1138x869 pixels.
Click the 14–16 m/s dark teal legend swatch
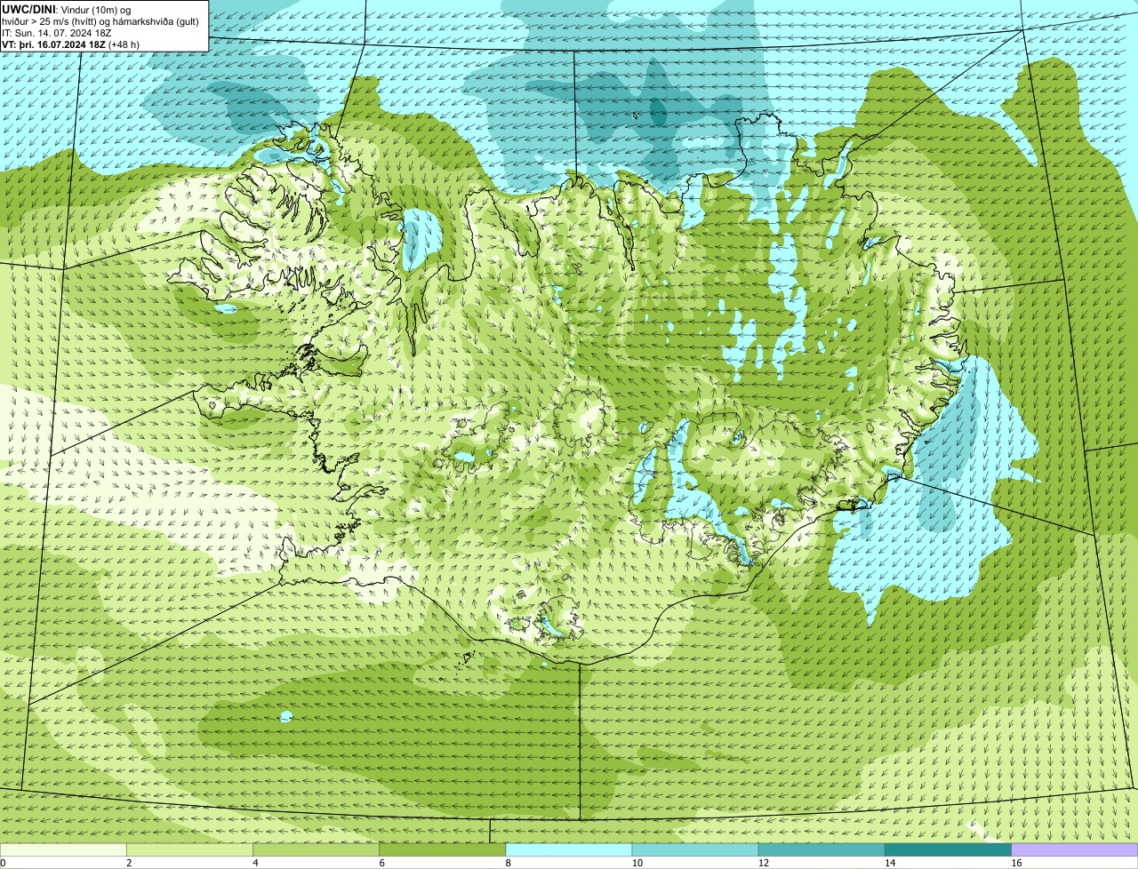pyautogui.click(x=948, y=850)
